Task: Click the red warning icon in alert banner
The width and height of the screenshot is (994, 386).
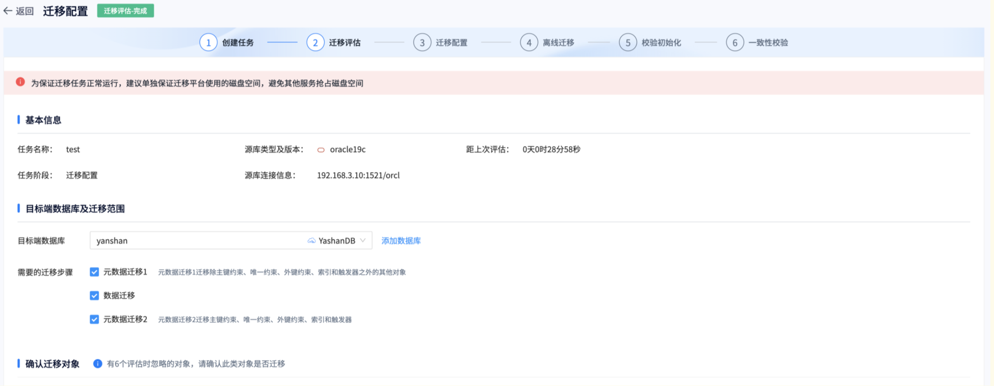Action: click(x=20, y=82)
